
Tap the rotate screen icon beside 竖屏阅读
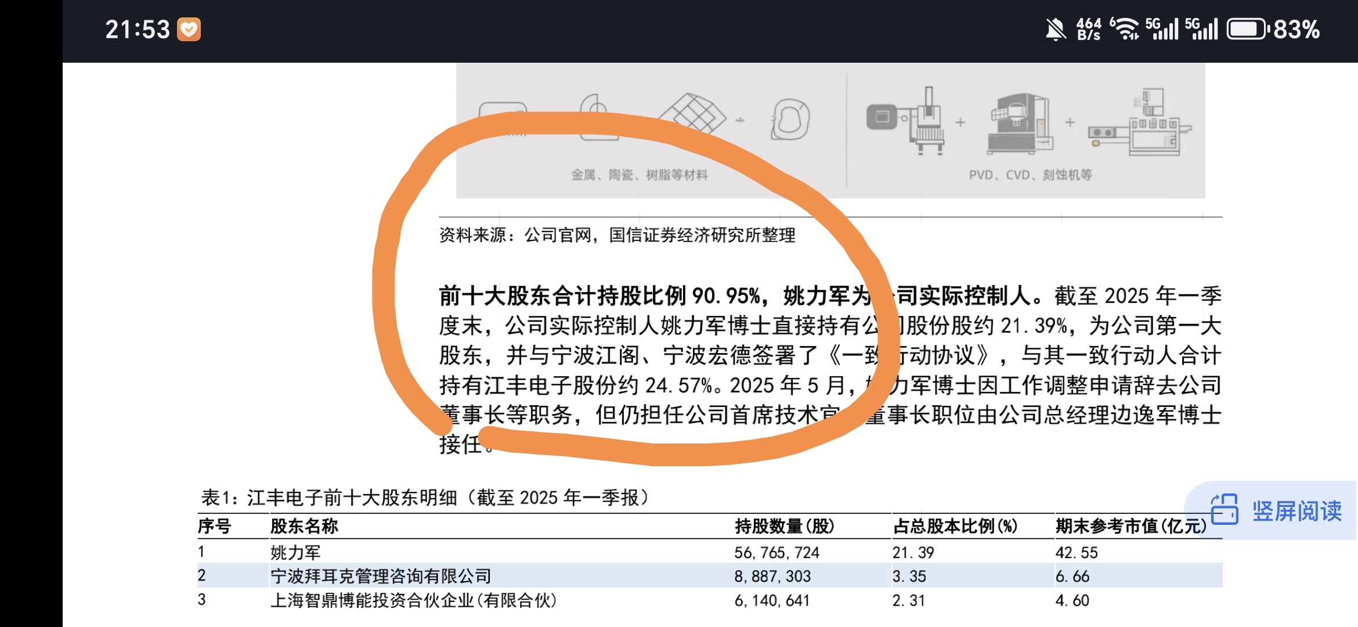pos(1225,510)
